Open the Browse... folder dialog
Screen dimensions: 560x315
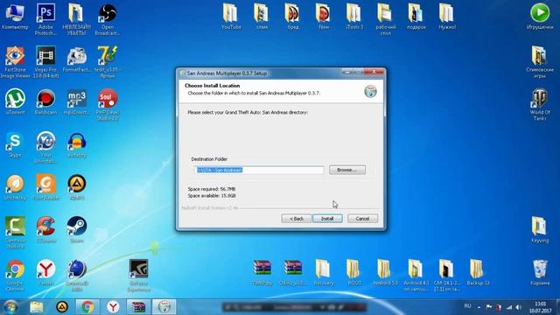coord(347,170)
